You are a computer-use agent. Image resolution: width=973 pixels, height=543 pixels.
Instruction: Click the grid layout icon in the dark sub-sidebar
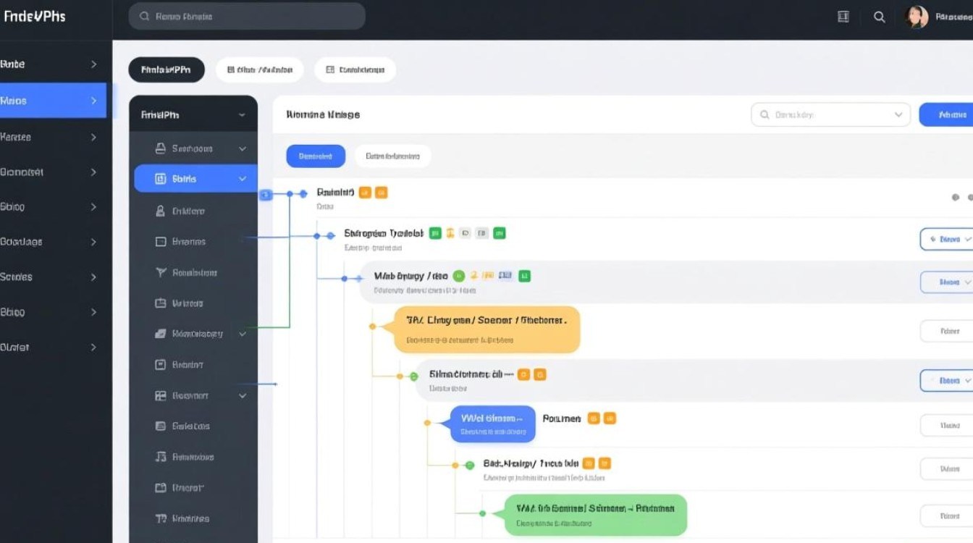pyautogui.click(x=161, y=395)
